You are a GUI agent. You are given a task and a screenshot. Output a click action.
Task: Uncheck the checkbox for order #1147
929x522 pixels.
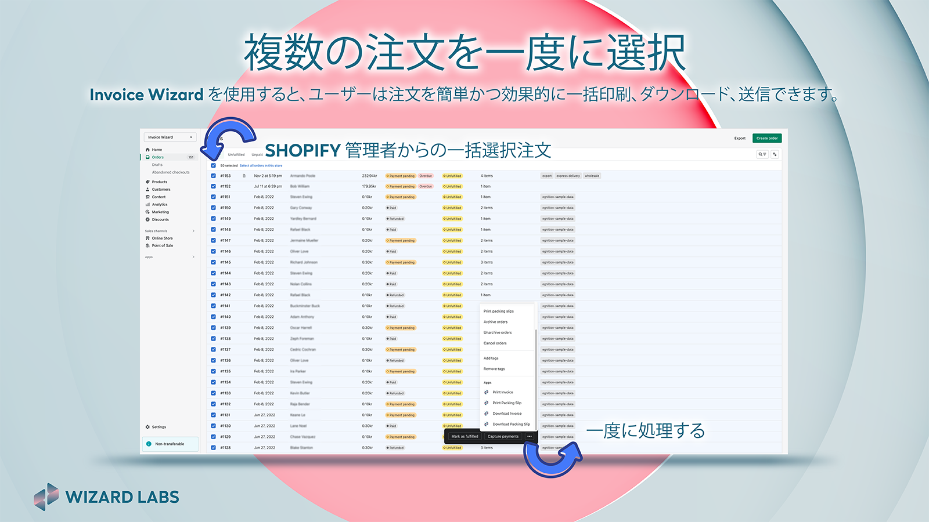pos(213,241)
